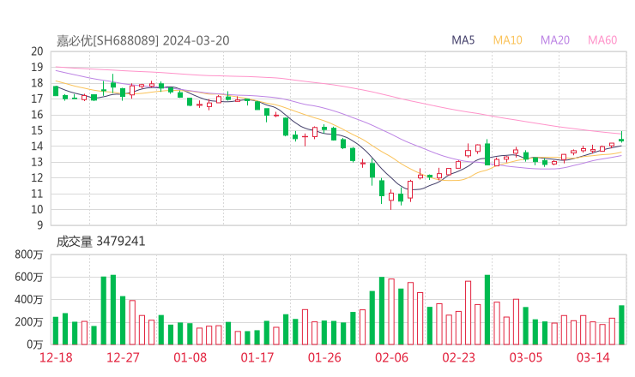Click the 12-18 date axis label
The image size is (635, 377).
click(56, 357)
